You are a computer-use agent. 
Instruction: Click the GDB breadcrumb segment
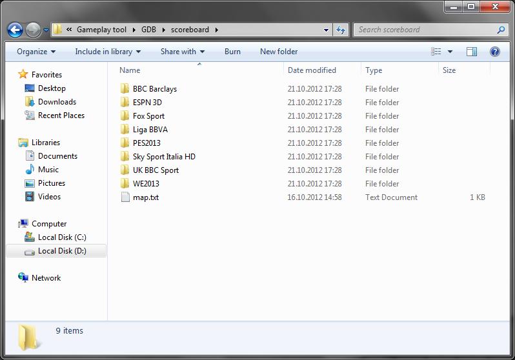pyautogui.click(x=149, y=30)
